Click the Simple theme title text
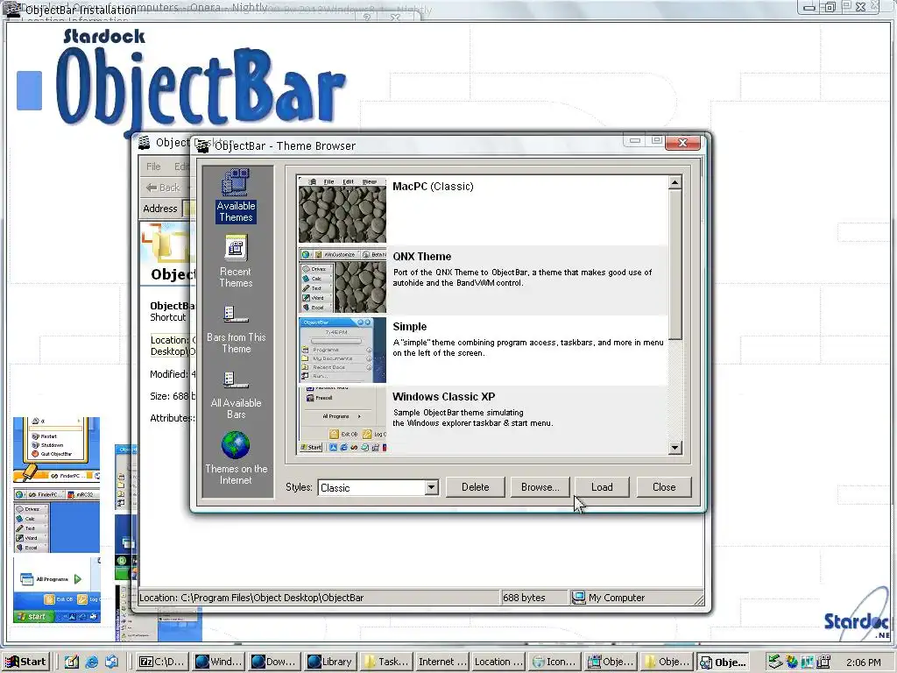The height and width of the screenshot is (673, 897). (410, 326)
